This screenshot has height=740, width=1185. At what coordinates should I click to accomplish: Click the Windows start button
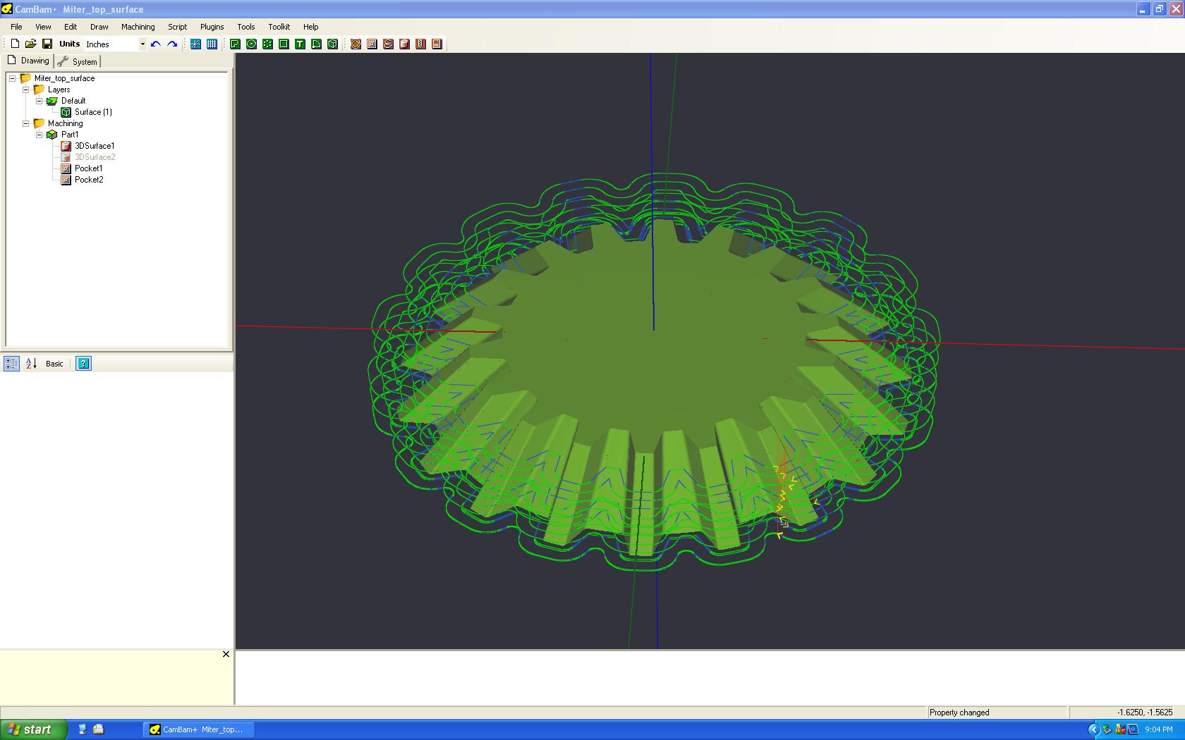(x=34, y=729)
